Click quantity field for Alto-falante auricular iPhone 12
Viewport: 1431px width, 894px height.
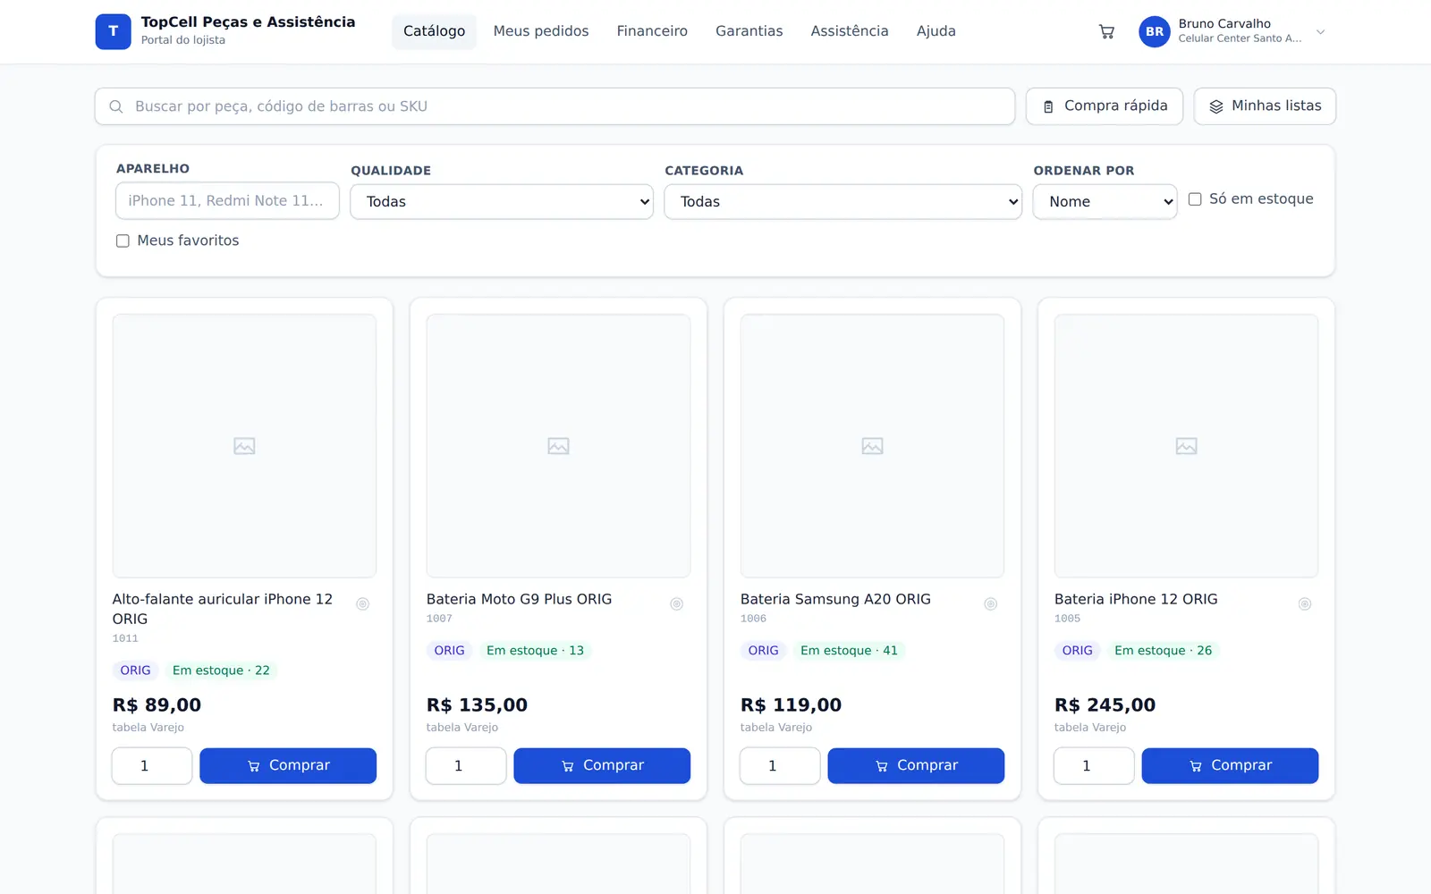(152, 766)
